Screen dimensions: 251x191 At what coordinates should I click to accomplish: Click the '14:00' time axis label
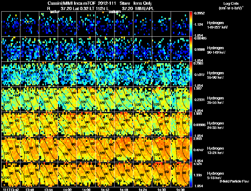[67, 189]
